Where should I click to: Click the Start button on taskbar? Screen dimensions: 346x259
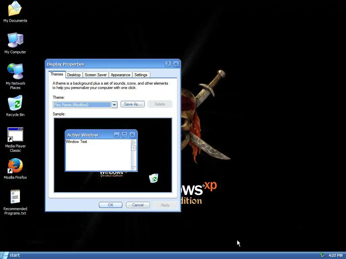point(10,255)
